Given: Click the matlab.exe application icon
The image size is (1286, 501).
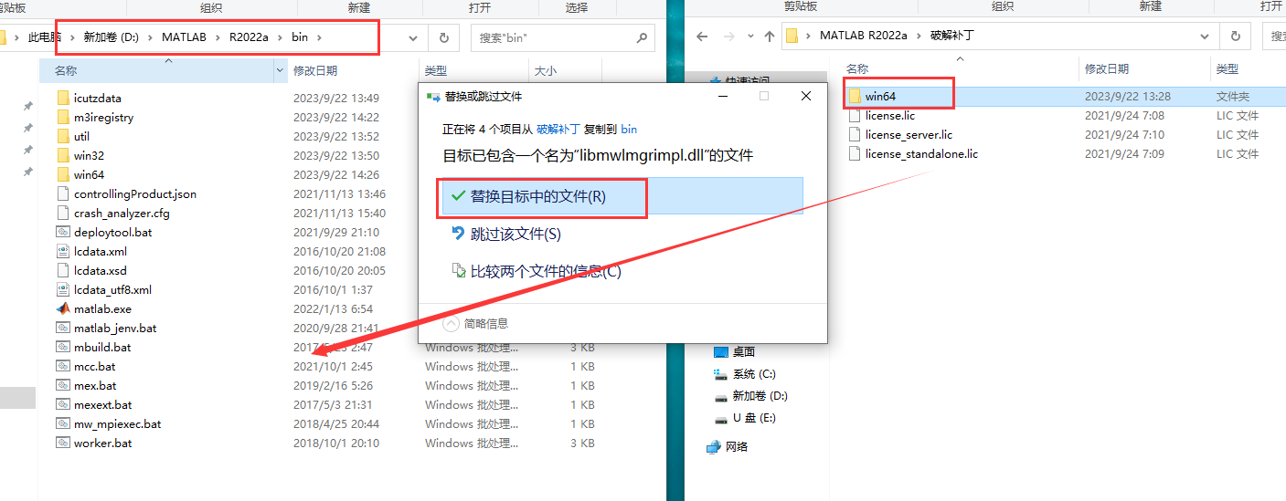Looking at the screenshot, I should click(x=63, y=308).
